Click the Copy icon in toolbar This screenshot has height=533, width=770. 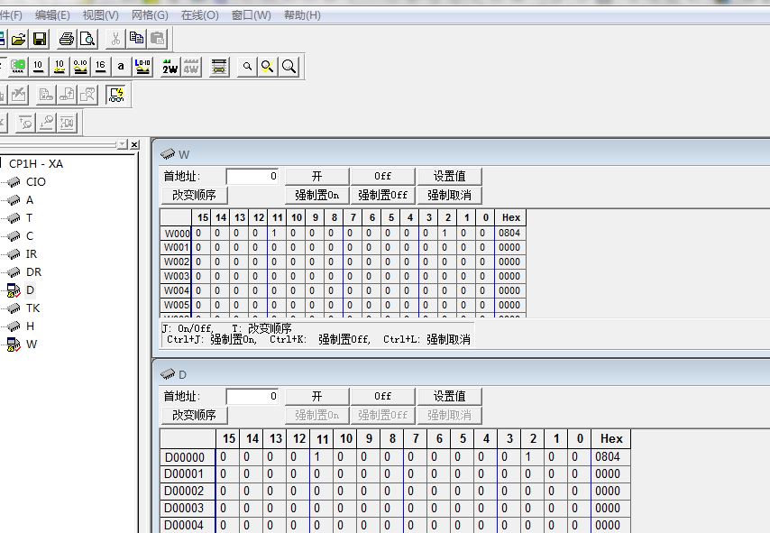[x=136, y=38]
